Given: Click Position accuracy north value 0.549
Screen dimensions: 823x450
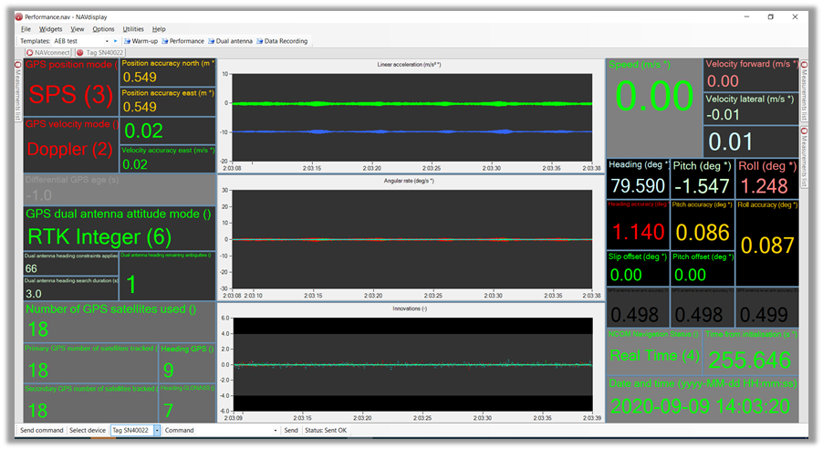Looking at the screenshot, I should [x=140, y=78].
